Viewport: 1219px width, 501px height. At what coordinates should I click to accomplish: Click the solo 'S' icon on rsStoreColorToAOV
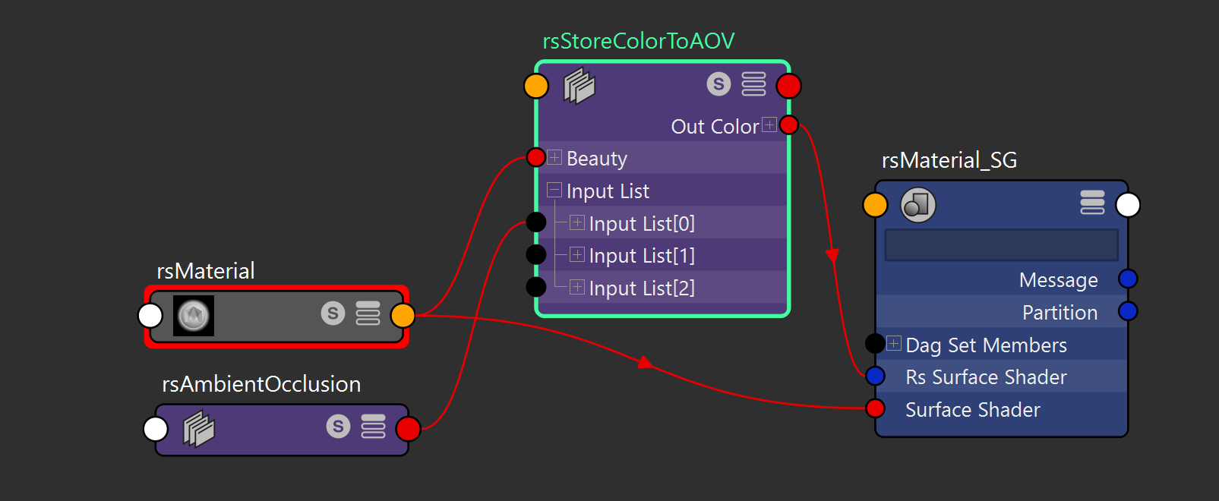(718, 84)
